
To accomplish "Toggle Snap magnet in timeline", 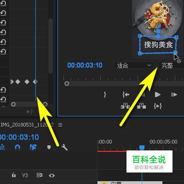I will 17,147.
